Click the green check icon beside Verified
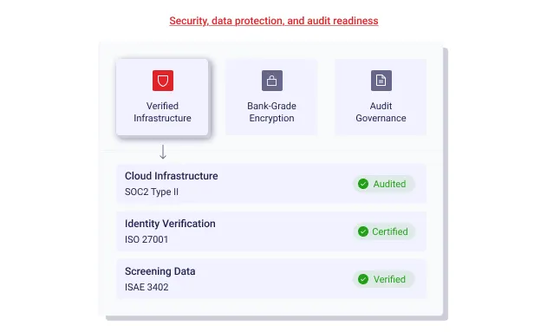This screenshot has width=547, height=332. (363, 279)
